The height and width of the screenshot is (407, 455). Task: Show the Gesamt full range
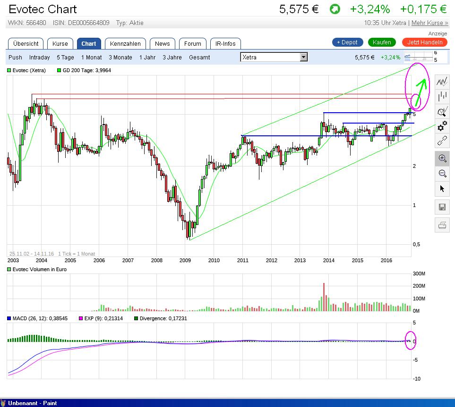(x=199, y=58)
